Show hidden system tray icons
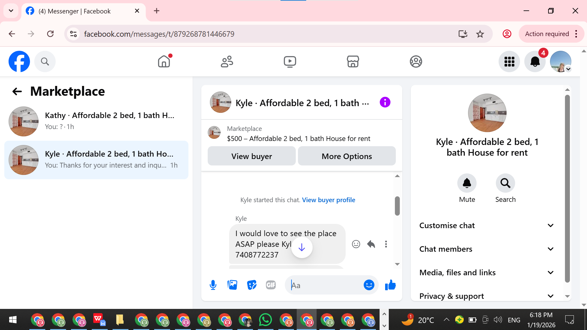587x330 pixels. pyautogui.click(x=446, y=320)
